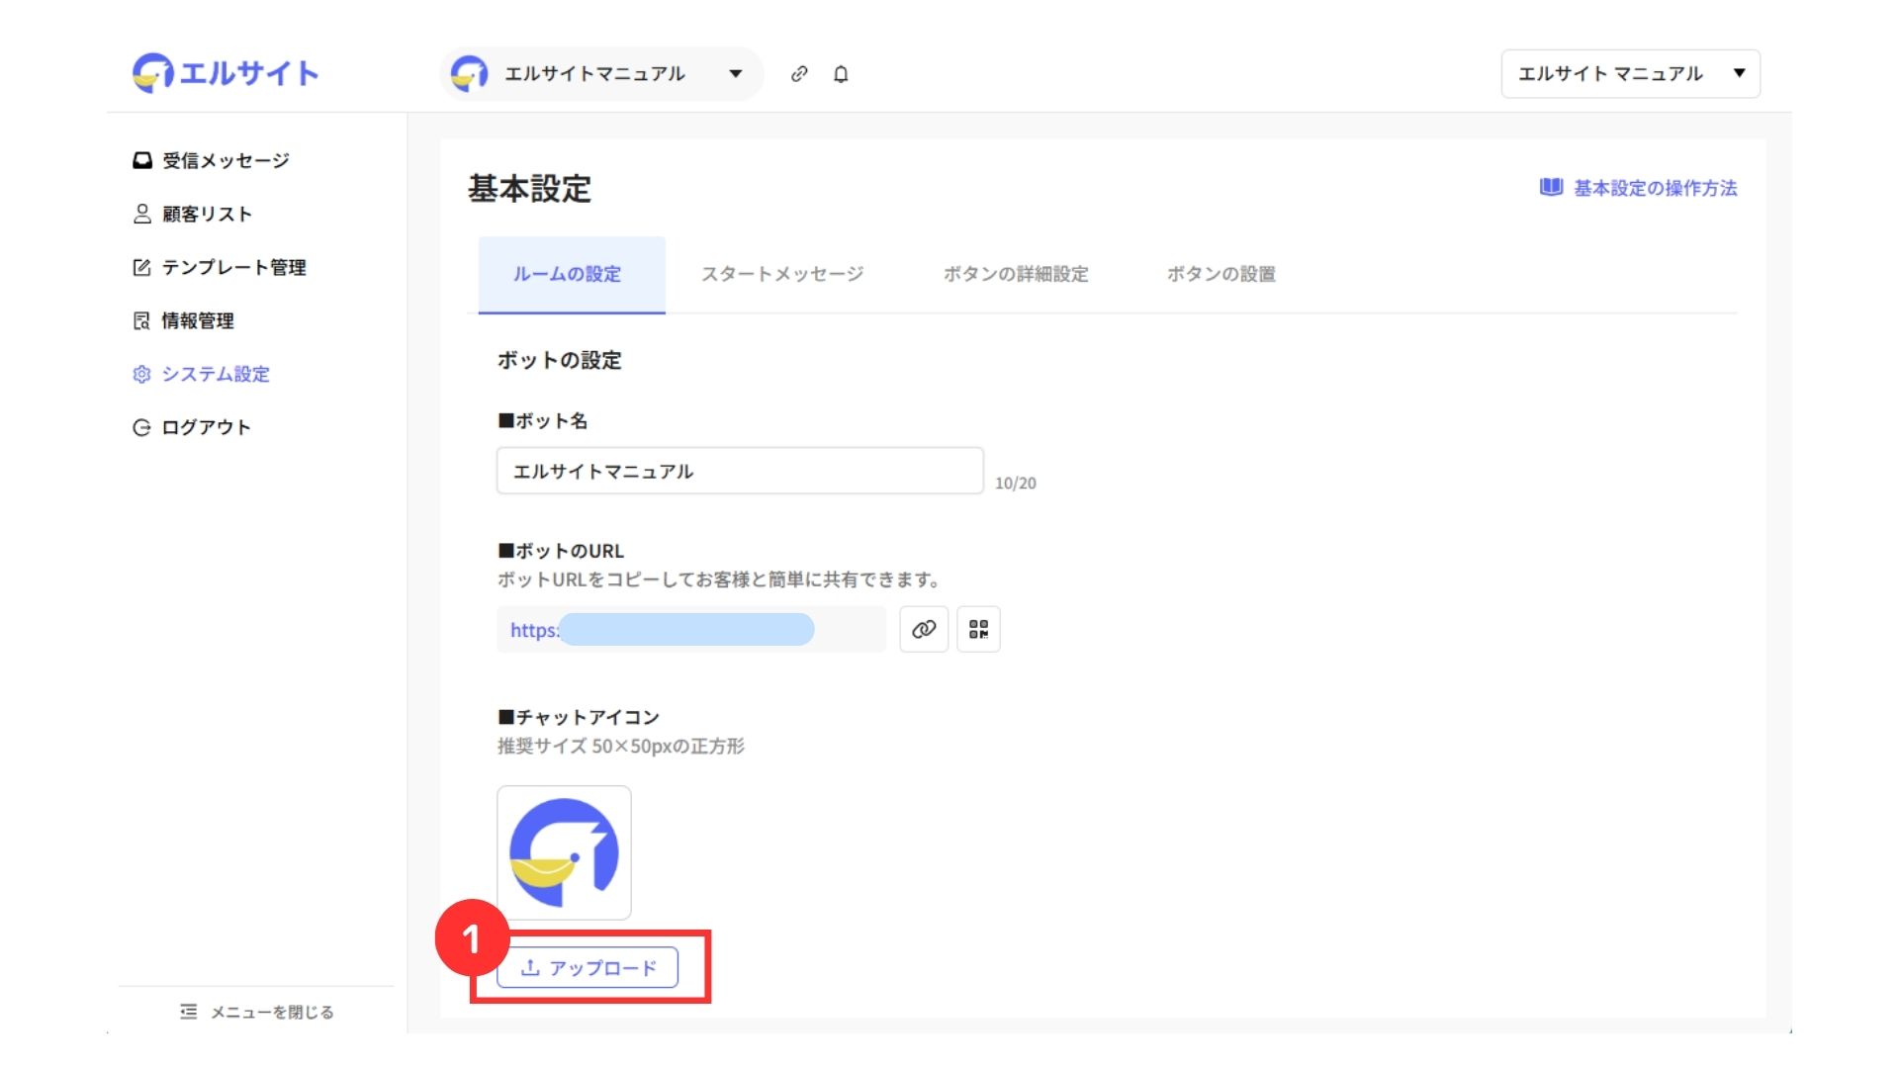The height and width of the screenshot is (1068, 1899).
Task: Open 受信メッセージ in the sidebar
Action: pyautogui.click(x=225, y=160)
